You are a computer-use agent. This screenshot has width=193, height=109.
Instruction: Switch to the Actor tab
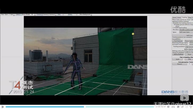coord(179,17)
